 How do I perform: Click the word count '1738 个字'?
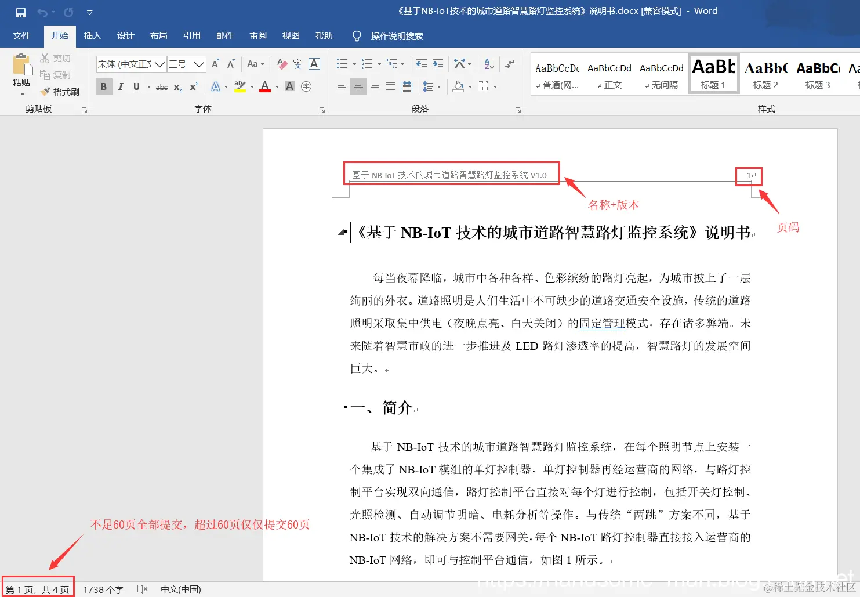pos(103,589)
